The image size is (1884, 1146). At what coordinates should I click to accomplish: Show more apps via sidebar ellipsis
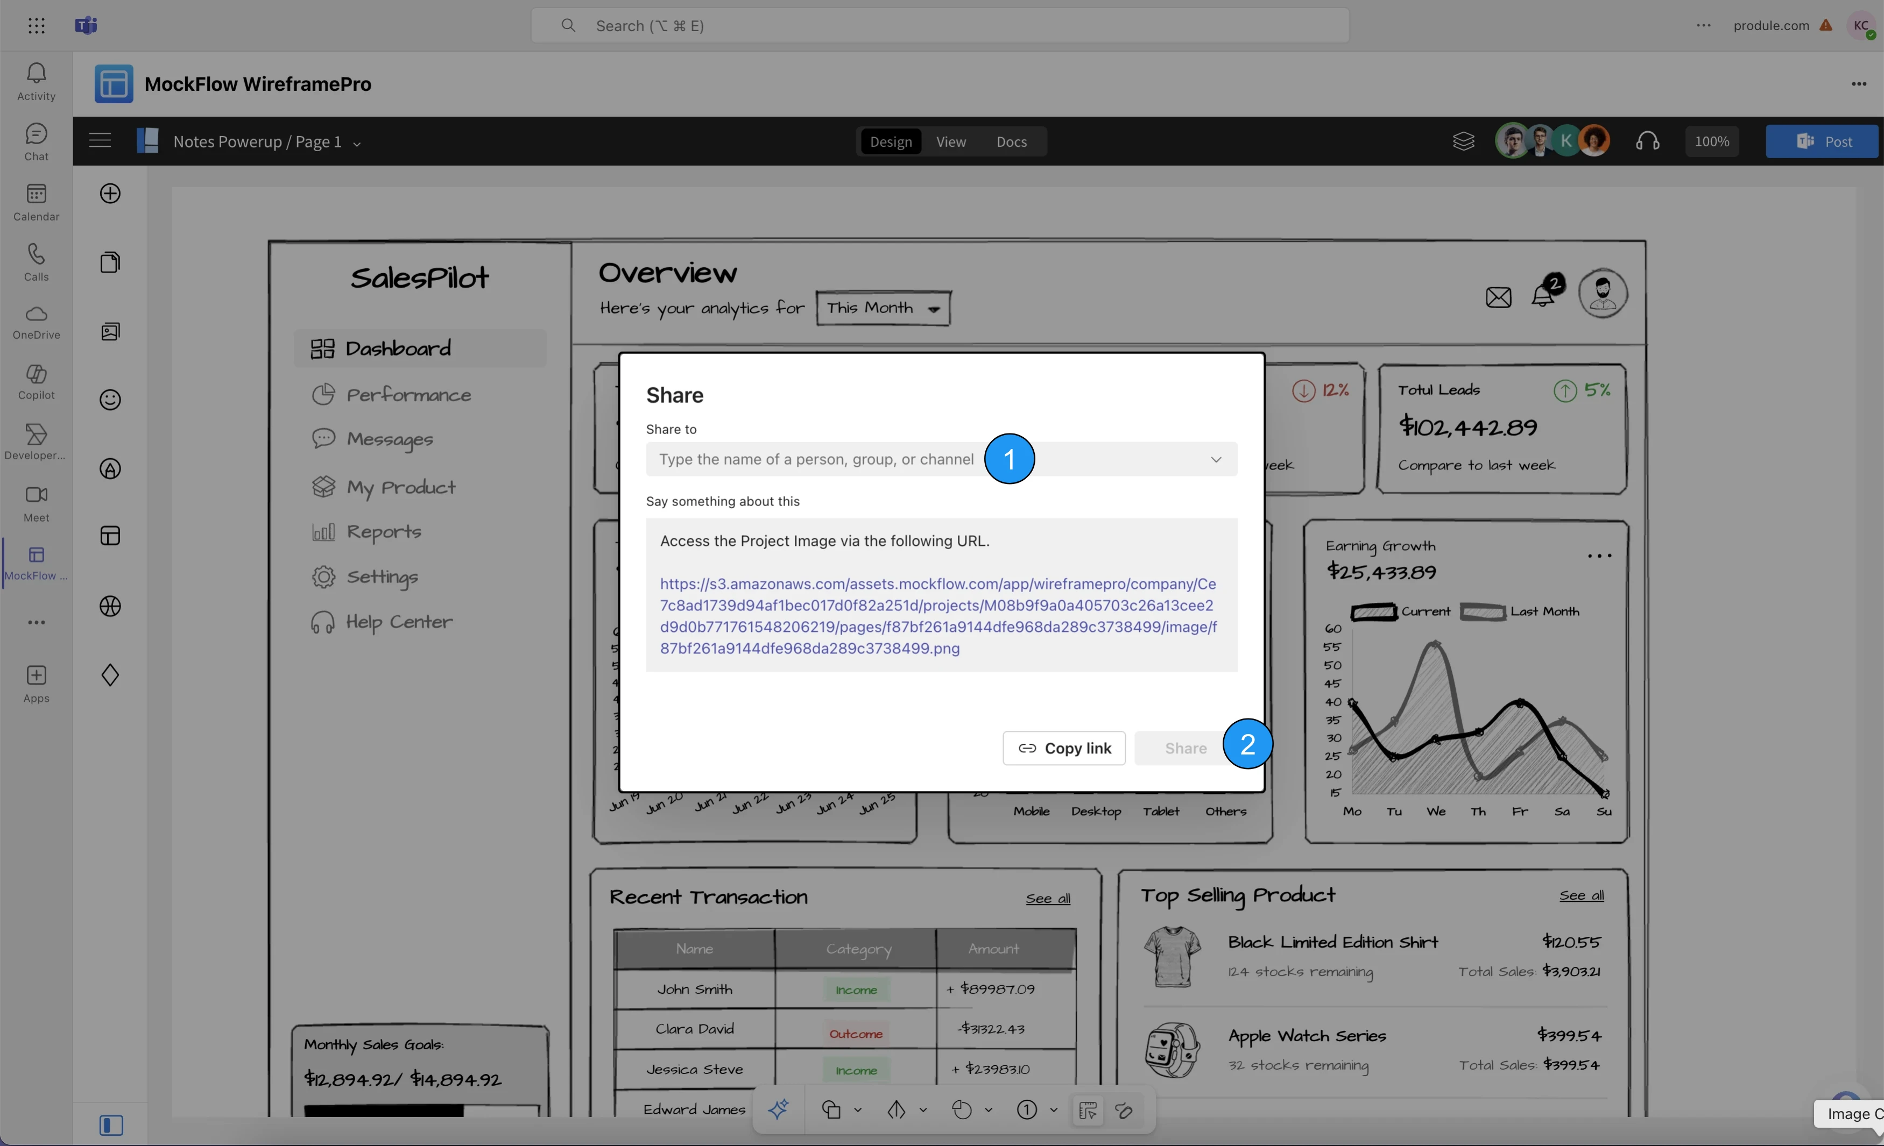click(x=36, y=623)
